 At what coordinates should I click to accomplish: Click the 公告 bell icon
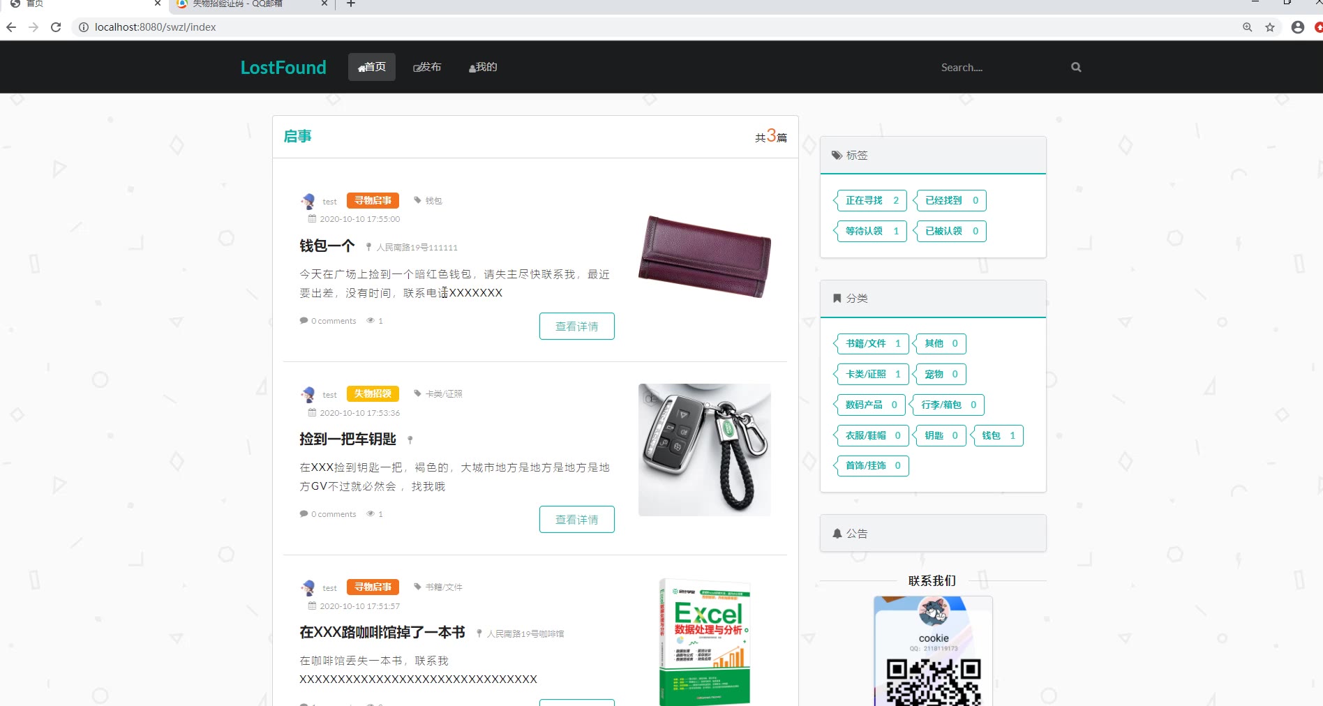point(837,534)
